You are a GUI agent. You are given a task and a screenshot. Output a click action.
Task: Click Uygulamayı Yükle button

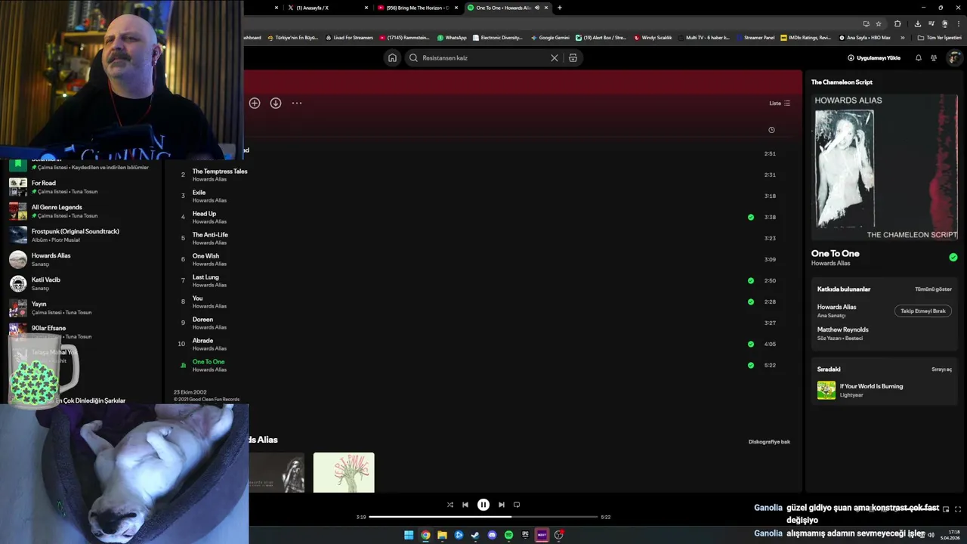coord(874,57)
